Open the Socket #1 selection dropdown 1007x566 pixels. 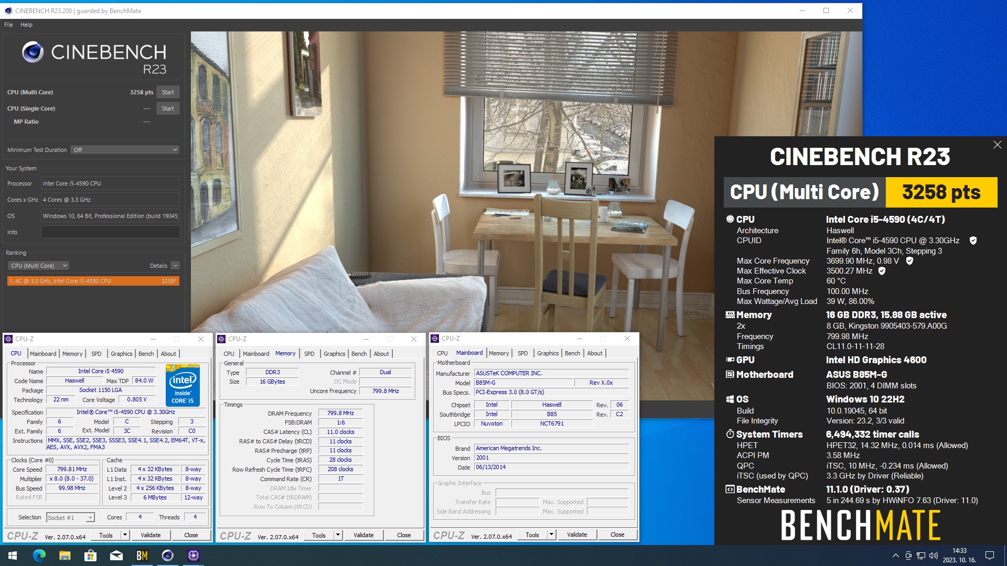pyautogui.click(x=70, y=518)
